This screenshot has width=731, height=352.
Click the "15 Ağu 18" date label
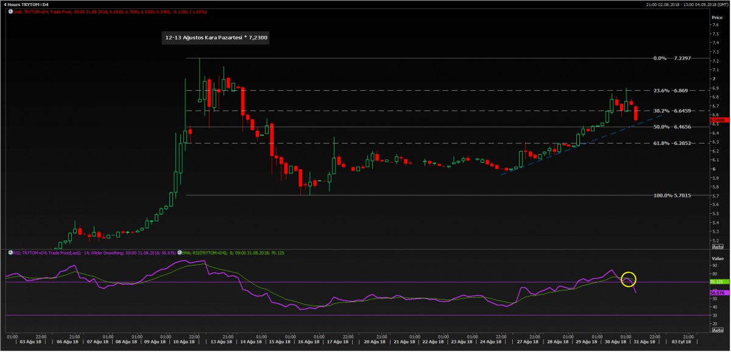pyautogui.click(x=280, y=342)
